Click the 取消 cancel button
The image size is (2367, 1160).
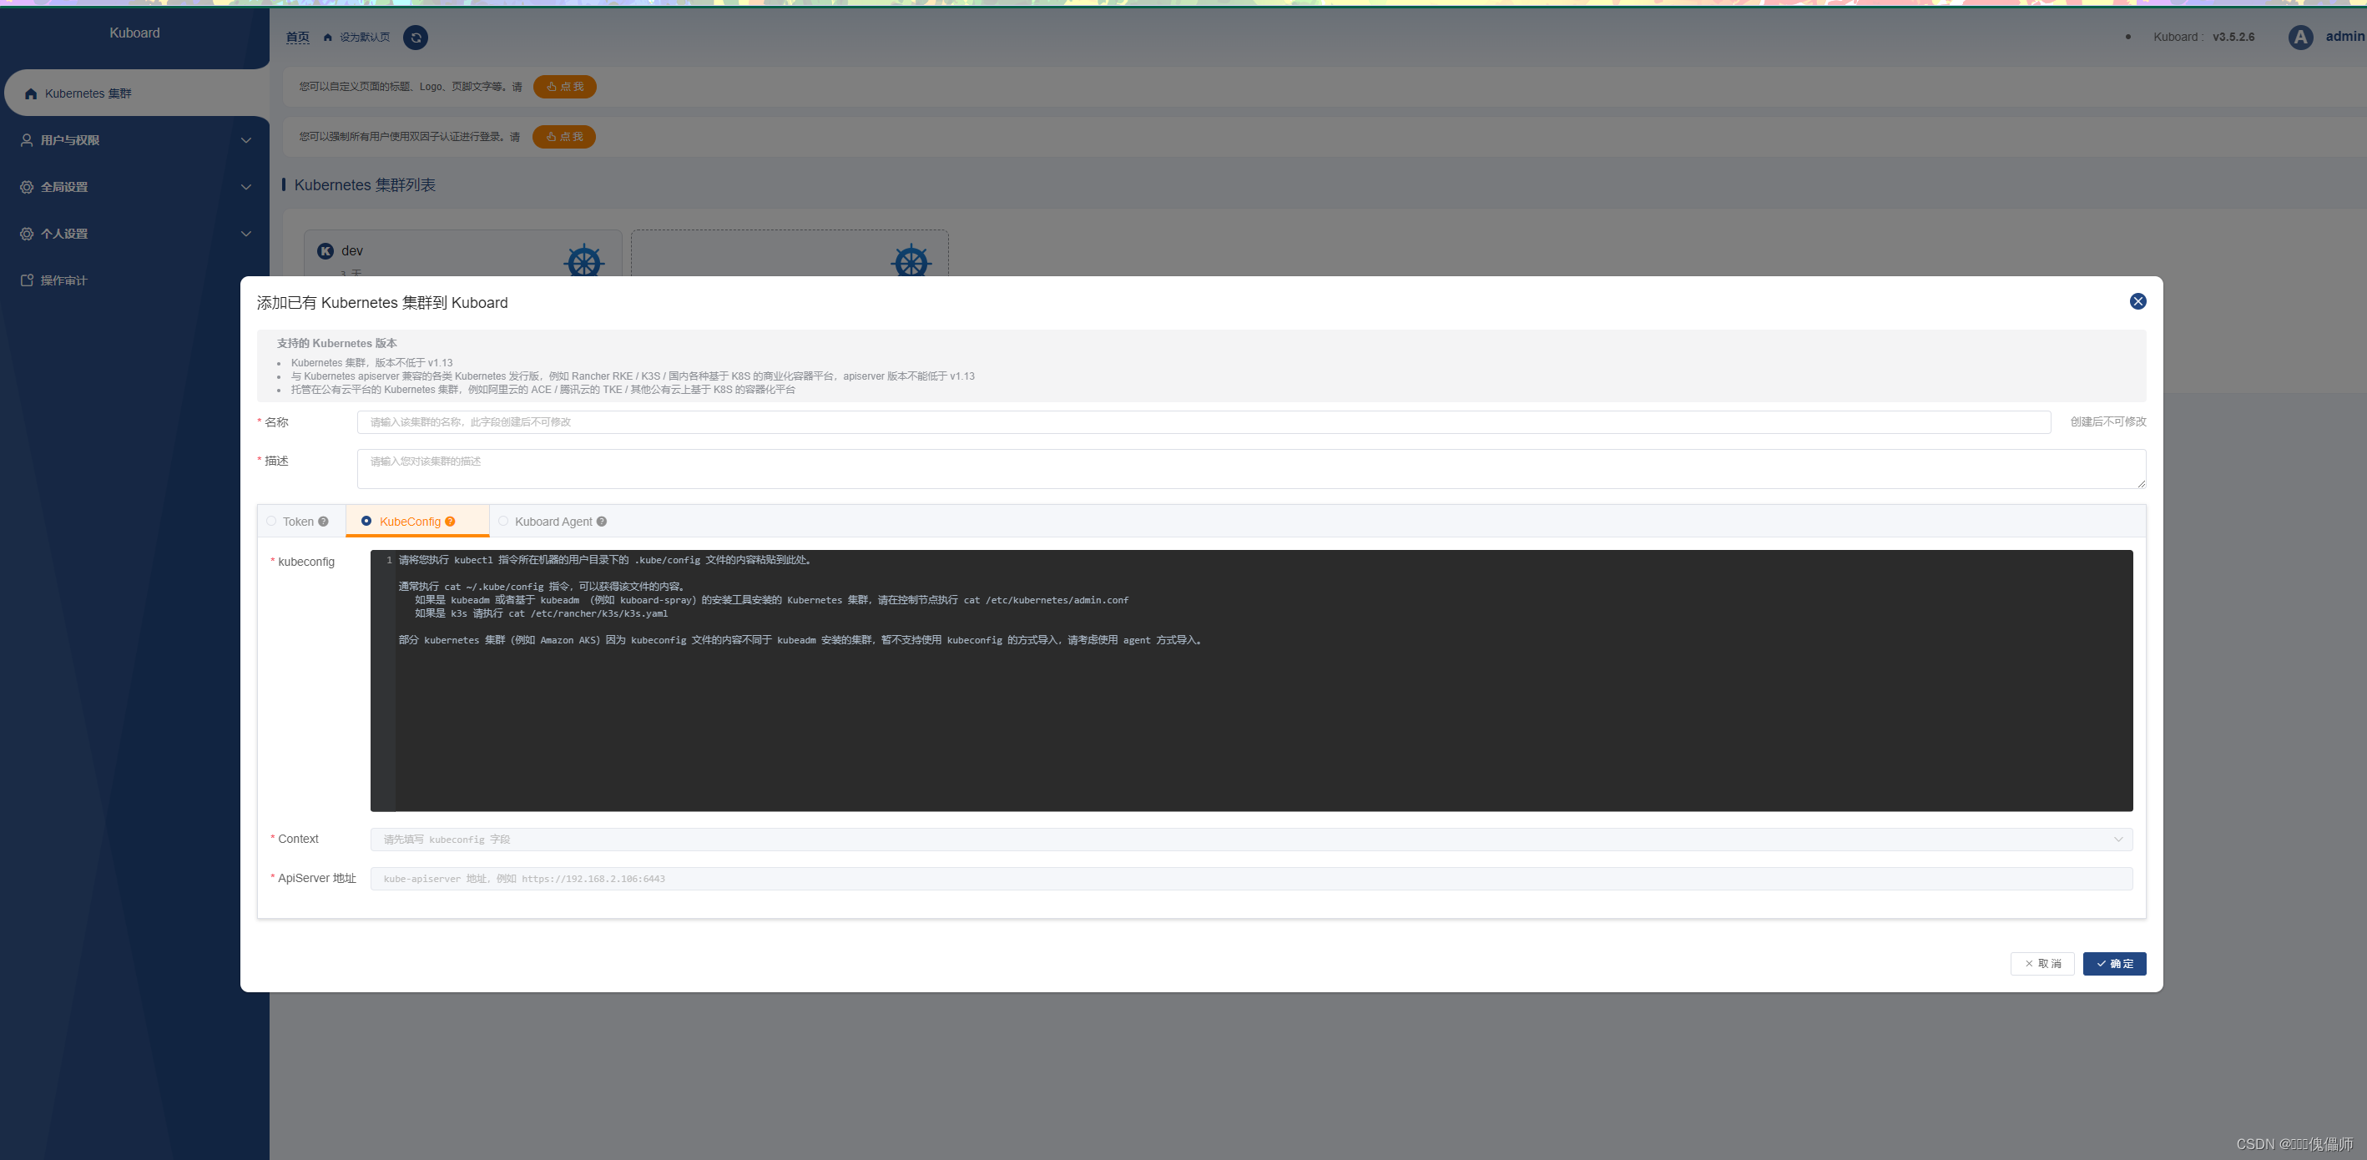click(2041, 963)
